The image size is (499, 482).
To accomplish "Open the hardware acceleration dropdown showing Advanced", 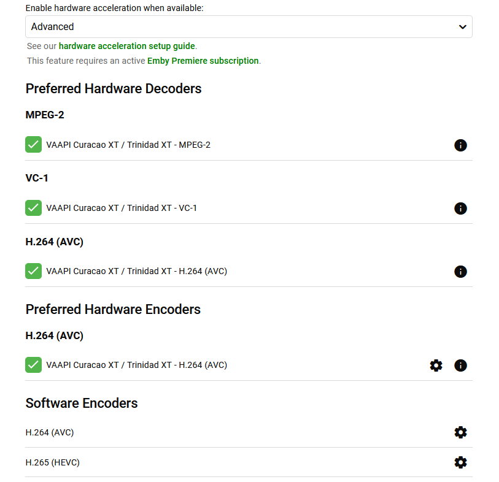I will click(x=249, y=27).
